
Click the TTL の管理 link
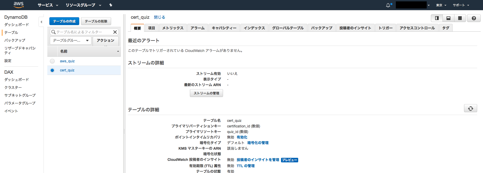tap(246, 166)
